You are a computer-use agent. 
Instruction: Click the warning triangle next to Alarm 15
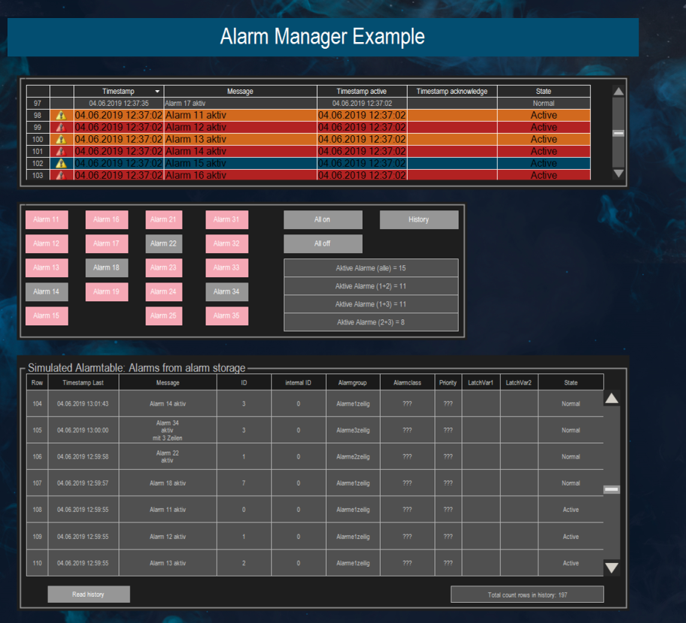(x=62, y=163)
